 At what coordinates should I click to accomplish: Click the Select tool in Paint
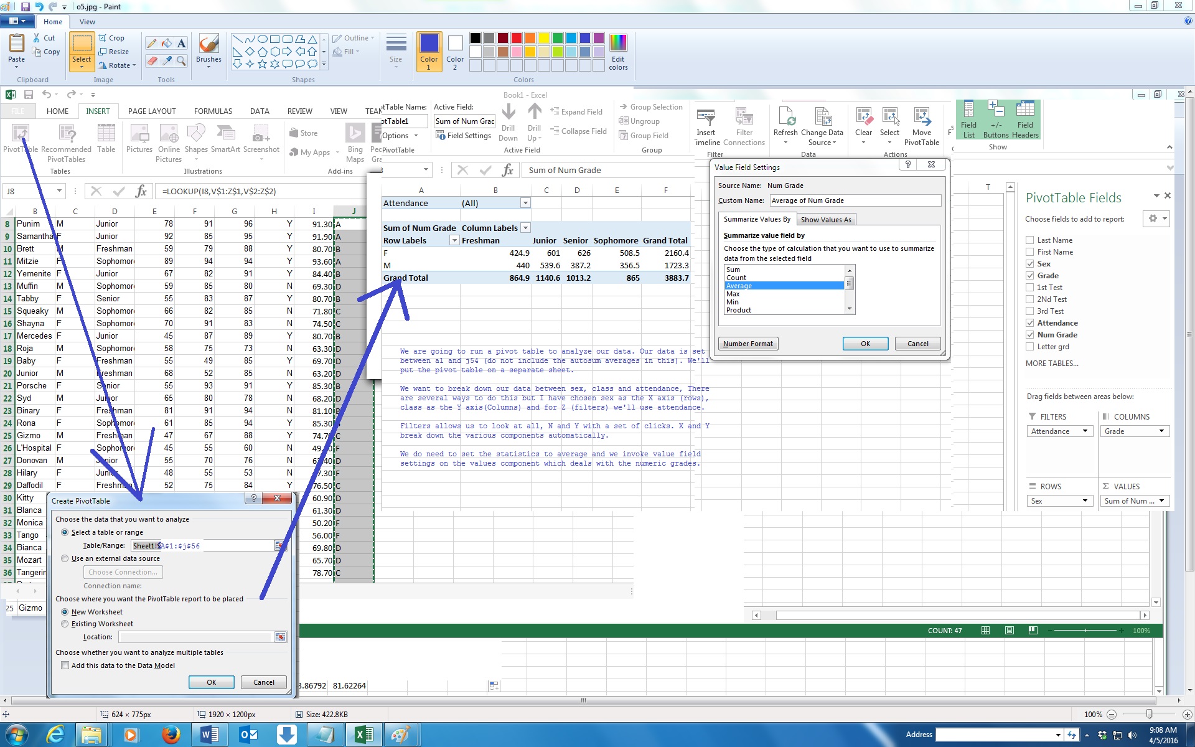coord(82,51)
